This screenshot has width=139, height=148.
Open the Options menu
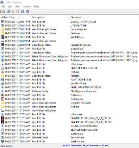[x=27, y=7]
